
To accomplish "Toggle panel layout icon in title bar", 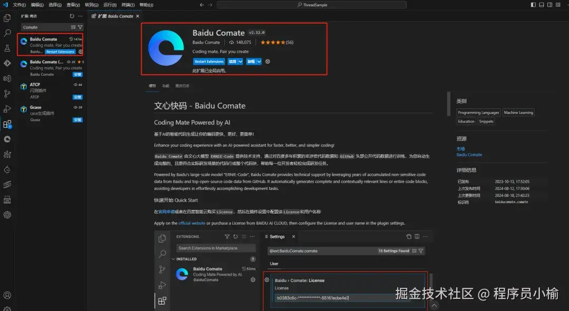I will click(x=542, y=5).
